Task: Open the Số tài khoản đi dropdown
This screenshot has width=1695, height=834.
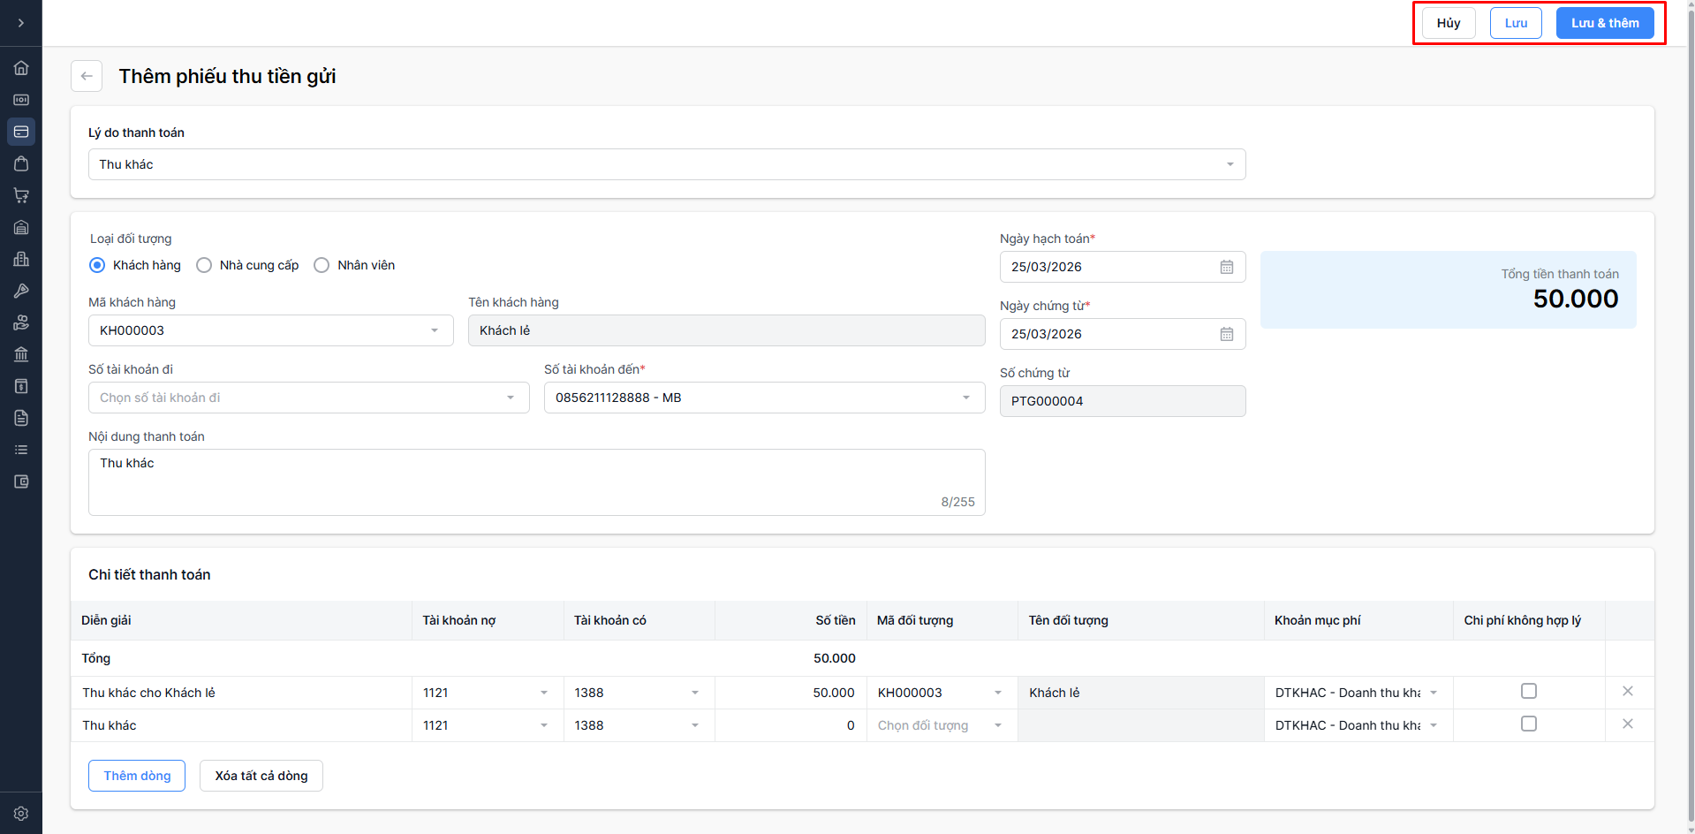Action: [308, 398]
